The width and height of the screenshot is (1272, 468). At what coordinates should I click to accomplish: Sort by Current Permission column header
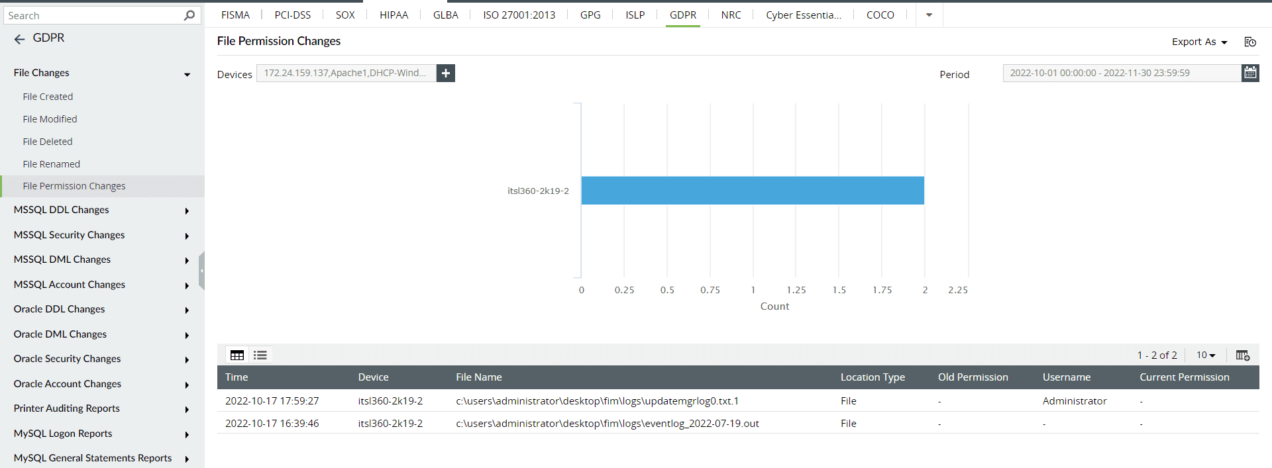1184,377
